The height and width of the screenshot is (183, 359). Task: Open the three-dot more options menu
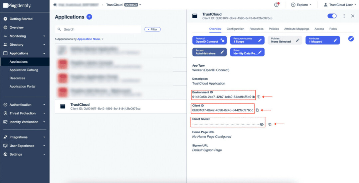[x=344, y=16]
